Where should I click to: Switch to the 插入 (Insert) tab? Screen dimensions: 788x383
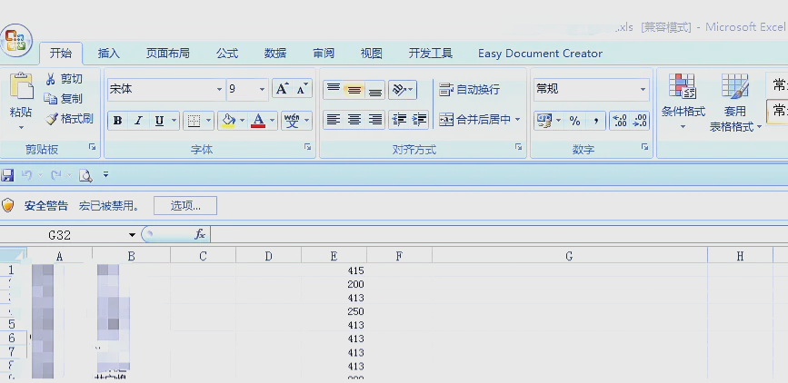[x=109, y=54]
